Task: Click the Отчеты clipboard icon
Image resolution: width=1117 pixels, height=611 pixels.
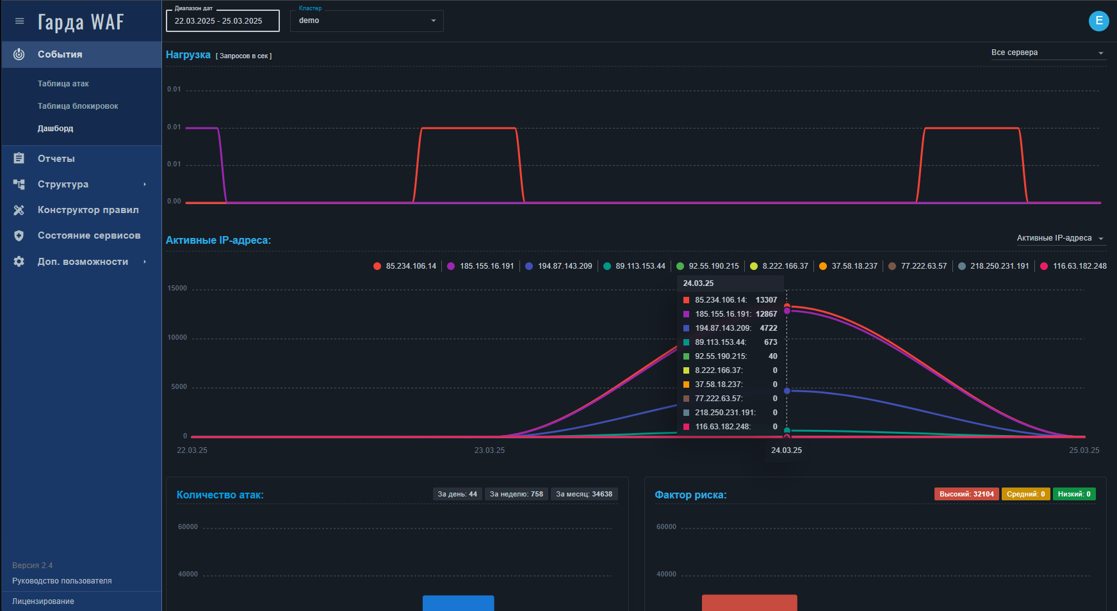Action: coord(19,158)
